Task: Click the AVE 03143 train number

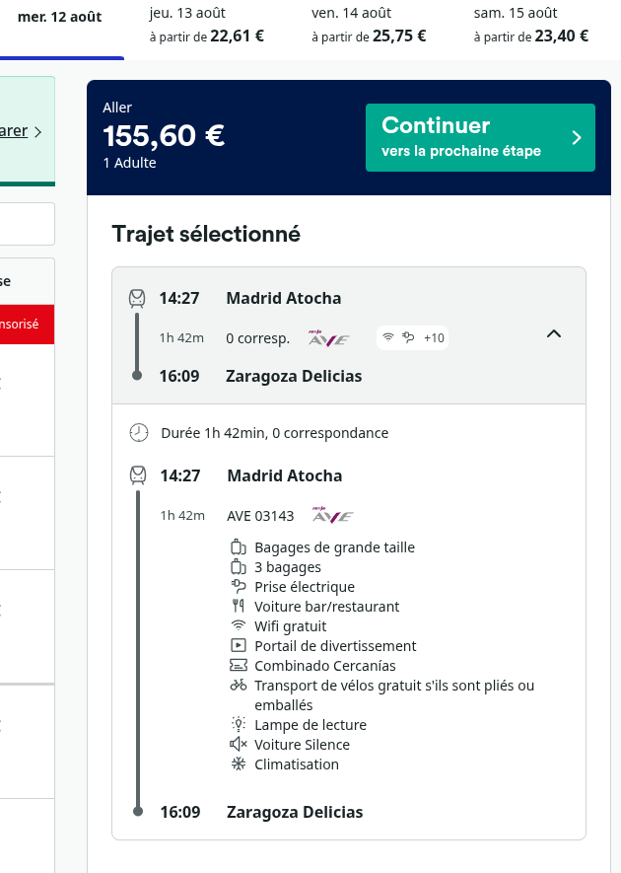Action: coord(260,516)
